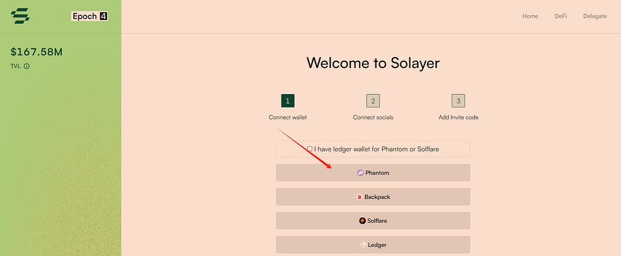The image size is (621, 256).
Task: Open the Delegate nav item
Action: [595, 16]
